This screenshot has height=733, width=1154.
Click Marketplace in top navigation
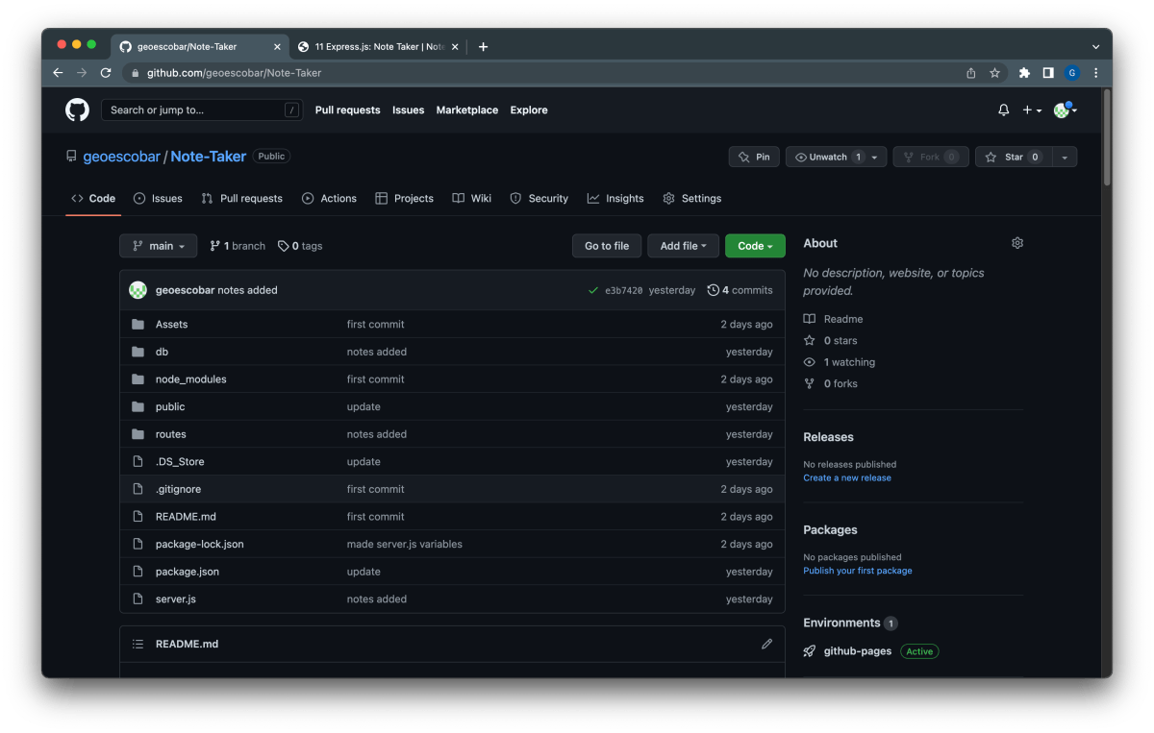467,110
